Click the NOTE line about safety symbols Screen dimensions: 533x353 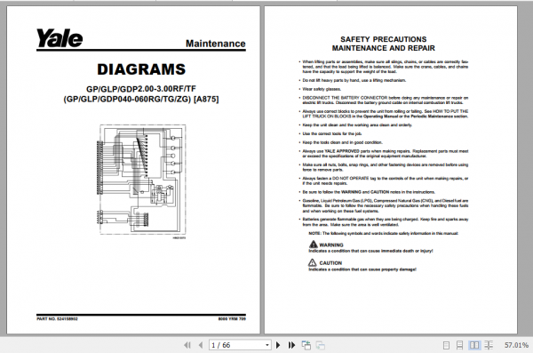coord(384,234)
